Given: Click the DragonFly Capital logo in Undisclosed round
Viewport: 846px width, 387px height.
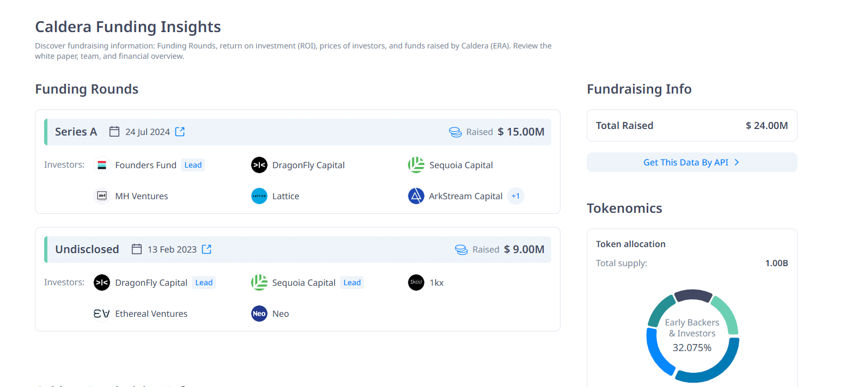Looking at the screenshot, I should pos(102,282).
